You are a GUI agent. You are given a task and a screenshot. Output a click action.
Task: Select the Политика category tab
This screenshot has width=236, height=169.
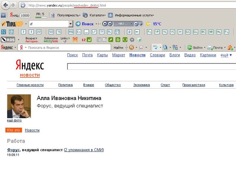tap(66, 85)
